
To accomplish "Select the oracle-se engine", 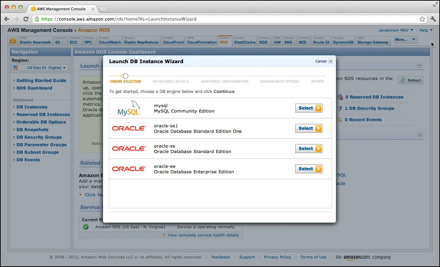I will (309, 149).
